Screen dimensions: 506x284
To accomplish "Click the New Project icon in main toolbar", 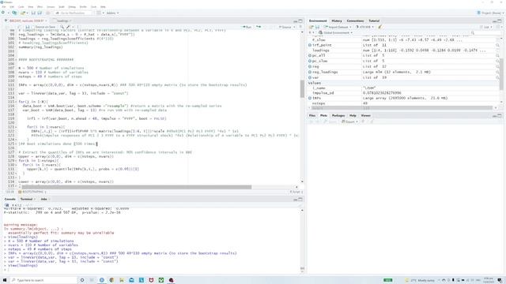I will pyautogui.click(x=14, y=13).
